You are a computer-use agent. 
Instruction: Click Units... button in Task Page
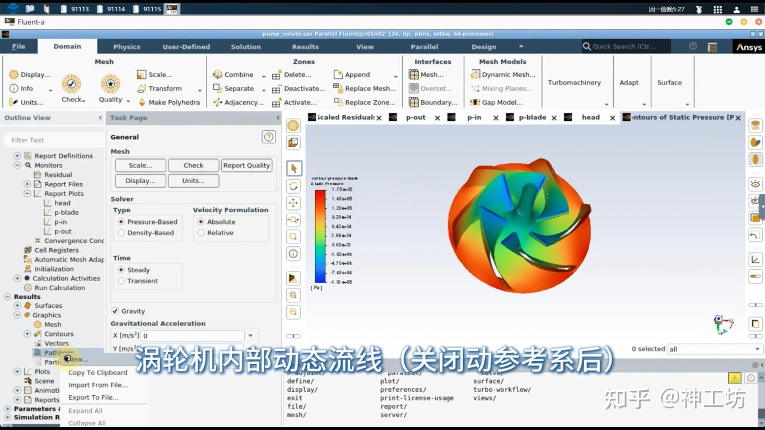coord(193,181)
